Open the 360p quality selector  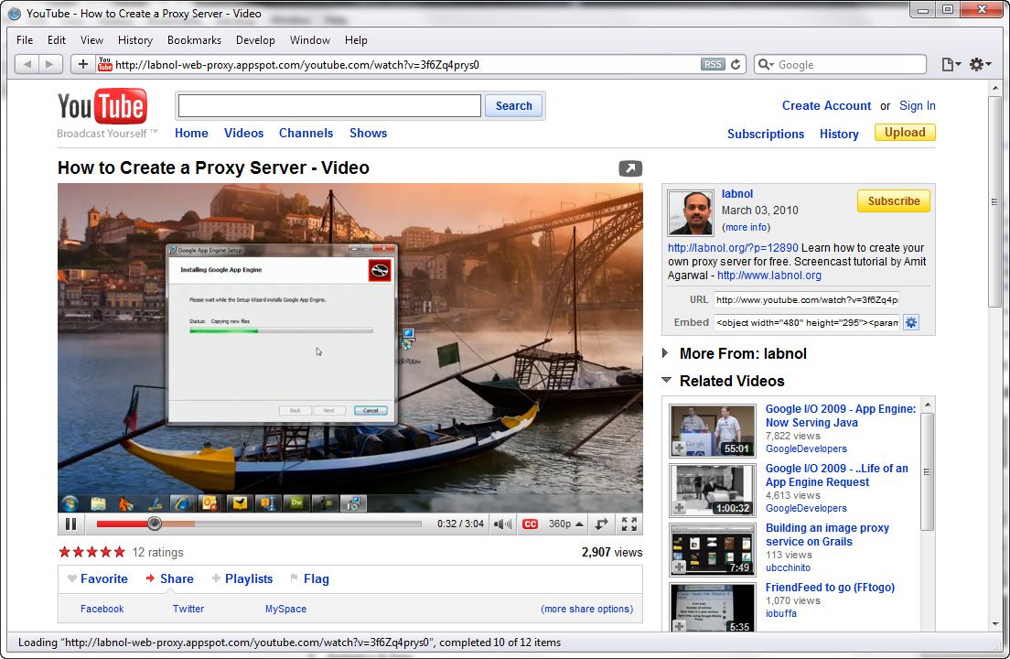565,524
